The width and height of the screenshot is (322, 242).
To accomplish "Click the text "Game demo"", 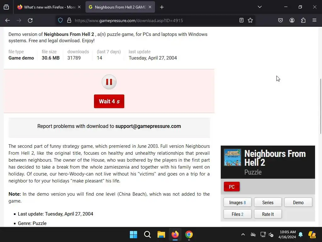I will pyautogui.click(x=21, y=58).
